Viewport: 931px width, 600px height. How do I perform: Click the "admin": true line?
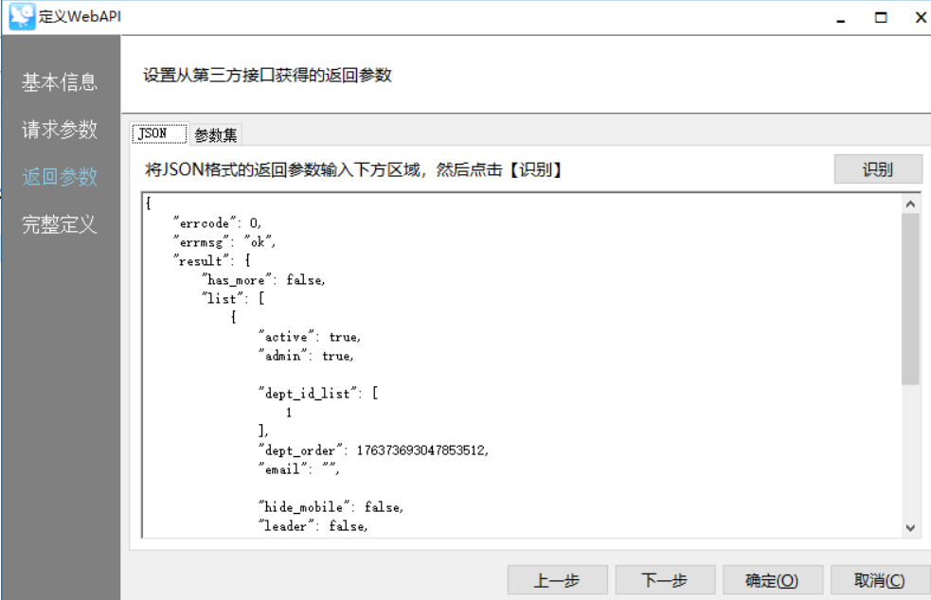pyautogui.click(x=306, y=356)
